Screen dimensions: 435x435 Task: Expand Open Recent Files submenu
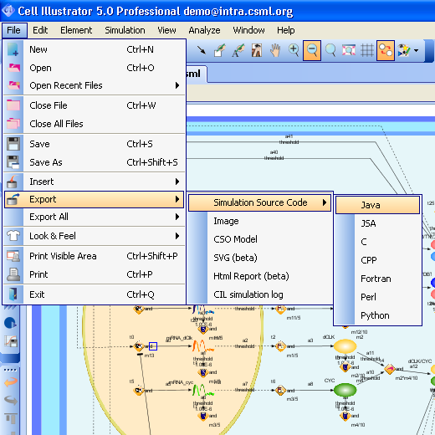(x=95, y=85)
